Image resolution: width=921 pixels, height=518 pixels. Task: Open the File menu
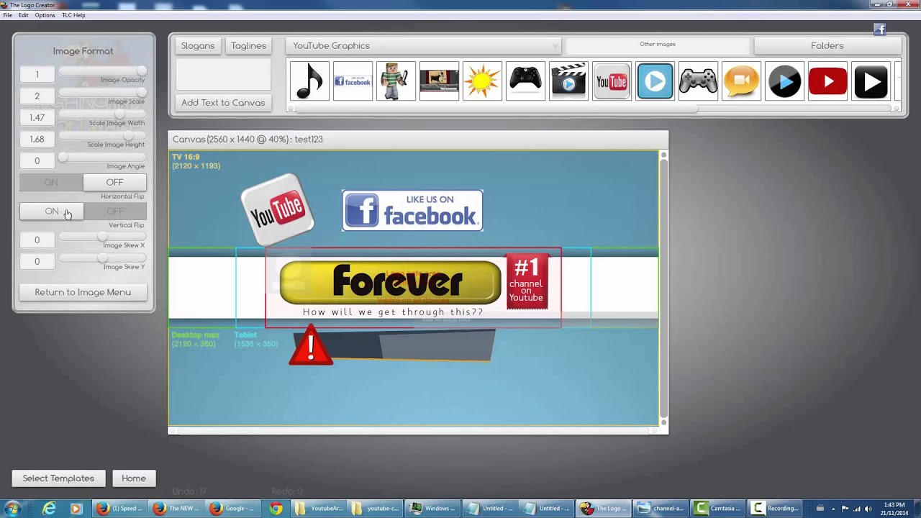coord(7,15)
